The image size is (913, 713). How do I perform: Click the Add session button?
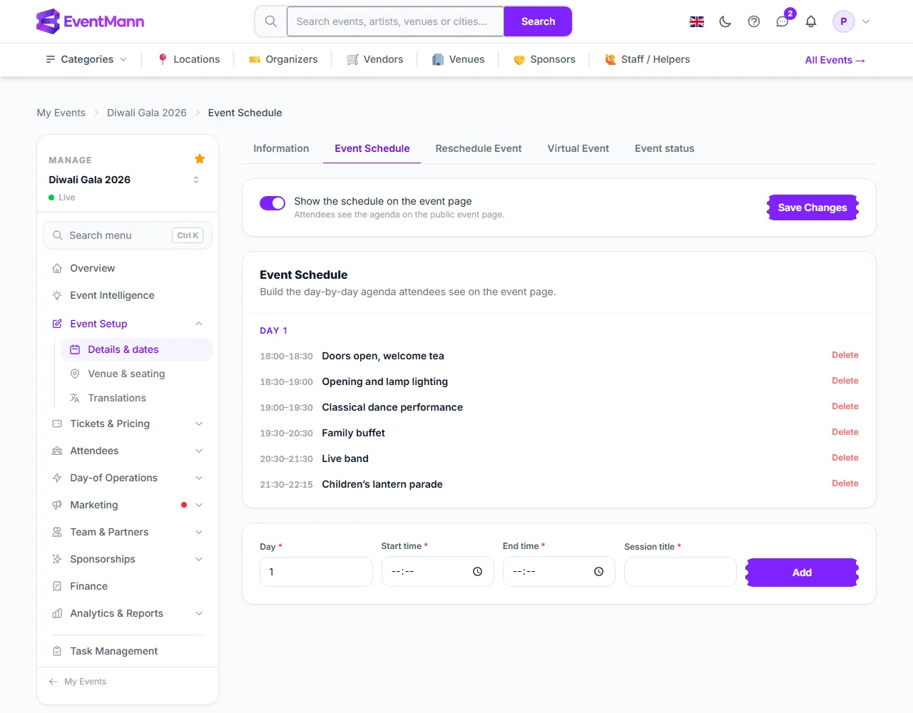[x=802, y=573]
